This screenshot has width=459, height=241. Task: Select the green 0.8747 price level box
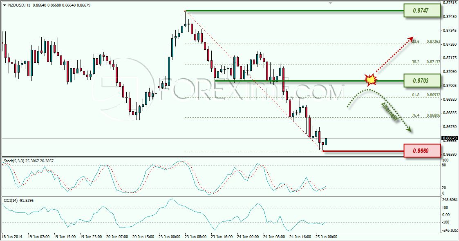pyautogui.click(x=422, y=11)
